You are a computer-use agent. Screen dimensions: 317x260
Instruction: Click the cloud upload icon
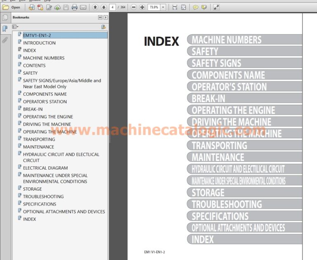coord(57,7)
